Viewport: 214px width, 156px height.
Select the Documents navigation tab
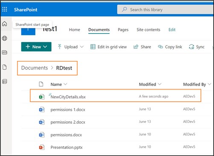point(99,30)
